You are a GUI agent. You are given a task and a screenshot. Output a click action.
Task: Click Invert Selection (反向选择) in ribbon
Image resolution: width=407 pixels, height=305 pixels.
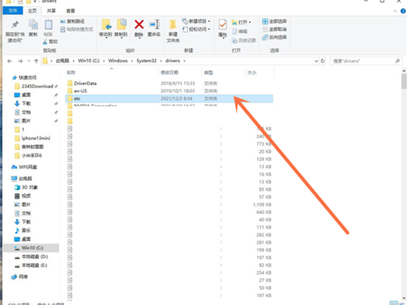click(x=282, y=38)
